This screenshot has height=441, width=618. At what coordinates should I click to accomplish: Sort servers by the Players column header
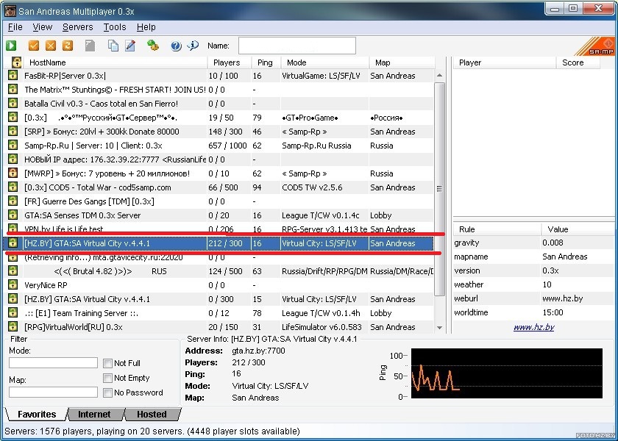tap(227, 62)
